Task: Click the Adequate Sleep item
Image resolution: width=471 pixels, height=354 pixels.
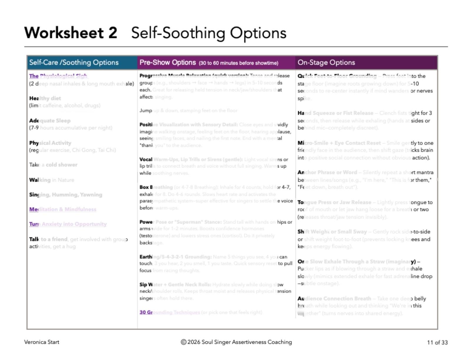Action: coord(50,121)
